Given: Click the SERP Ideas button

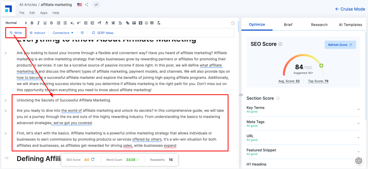Looking at the screenshot, I should pos(103,33).
